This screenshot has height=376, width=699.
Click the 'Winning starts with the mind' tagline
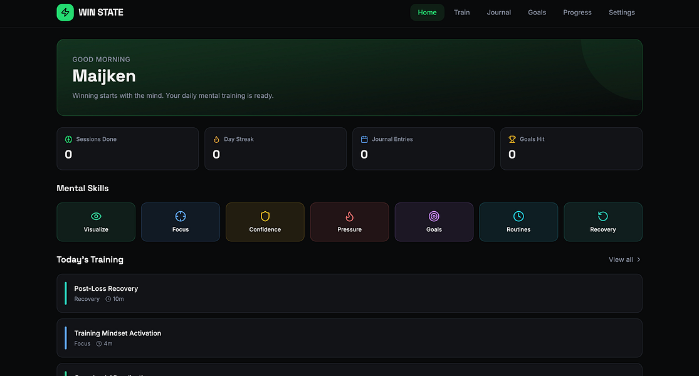173,96
